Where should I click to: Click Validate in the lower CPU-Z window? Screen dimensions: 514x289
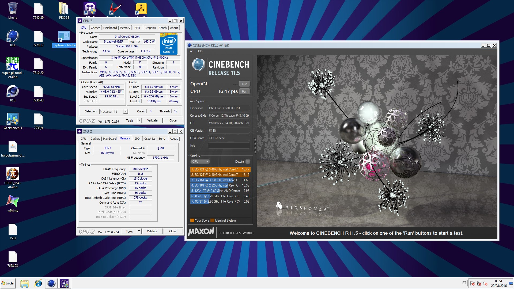152,231
